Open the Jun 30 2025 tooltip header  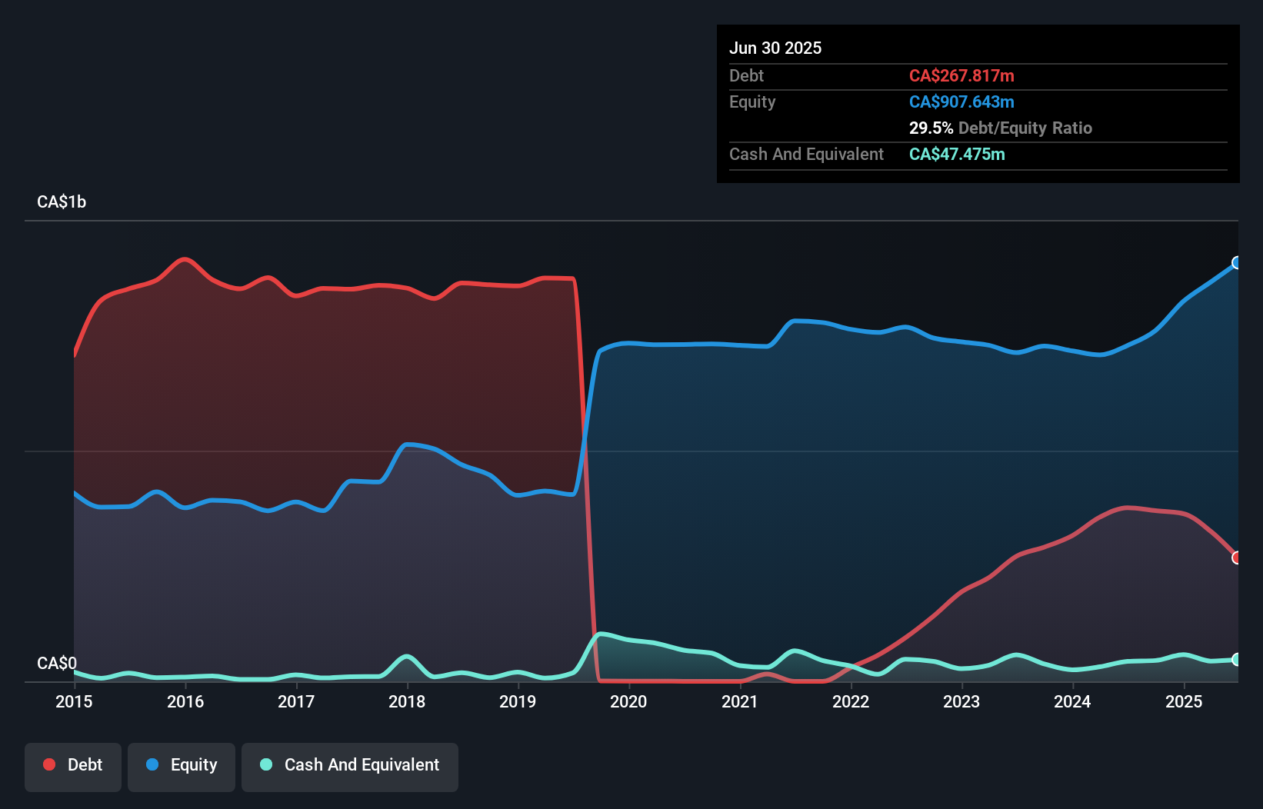pyautogui.click(x=775, y=48)
